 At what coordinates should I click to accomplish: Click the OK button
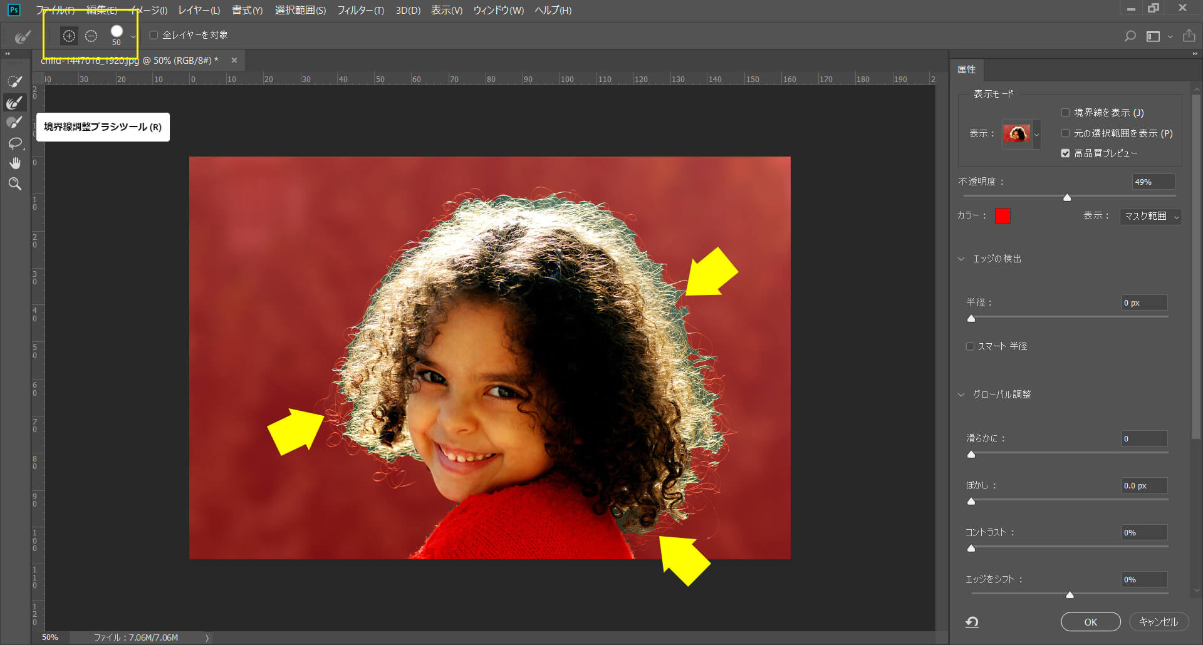[x=1090, y=622]
